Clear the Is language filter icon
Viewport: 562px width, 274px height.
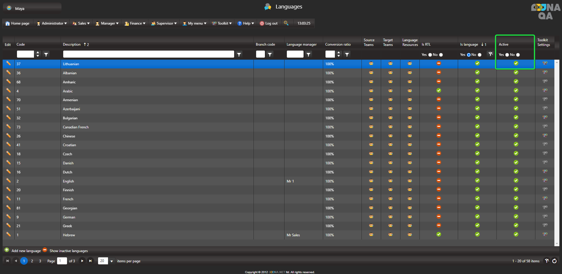click(491, 54)
